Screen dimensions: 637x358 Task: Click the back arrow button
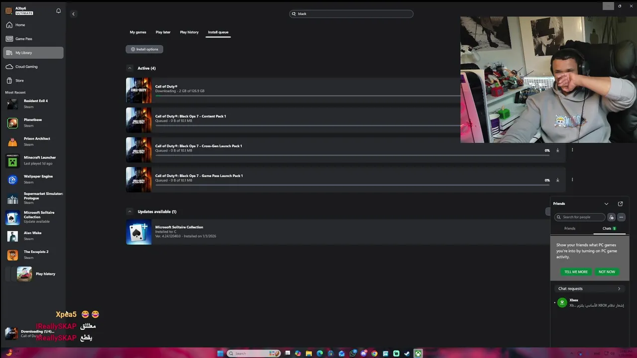tap(73, 14)
